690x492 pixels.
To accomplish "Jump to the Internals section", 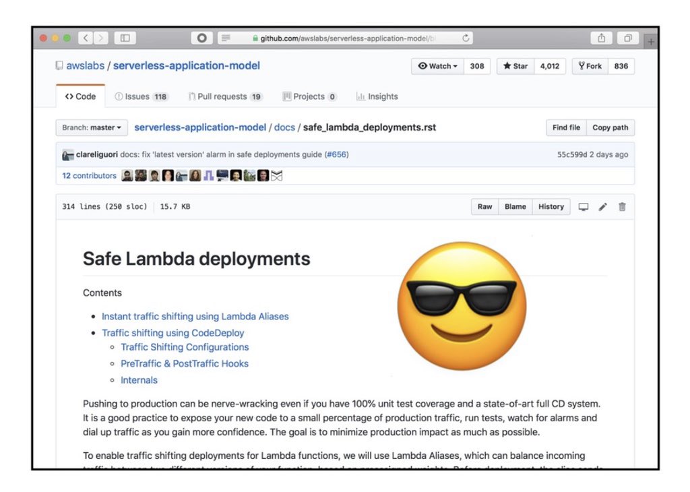I will point(139,380).
